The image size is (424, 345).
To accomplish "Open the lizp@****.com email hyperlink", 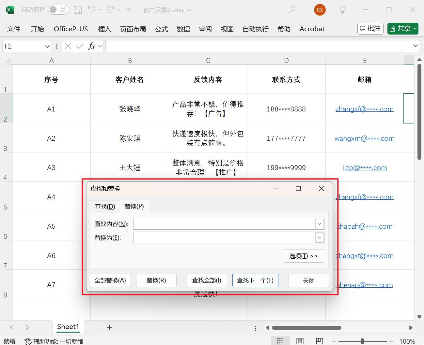I will point(365,167).
